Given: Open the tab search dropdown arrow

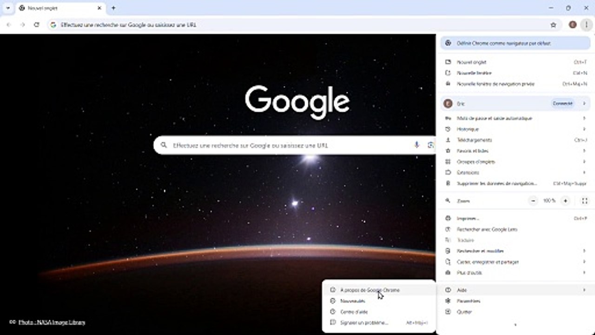Looking at the screenshot, I should pos(8,8).
